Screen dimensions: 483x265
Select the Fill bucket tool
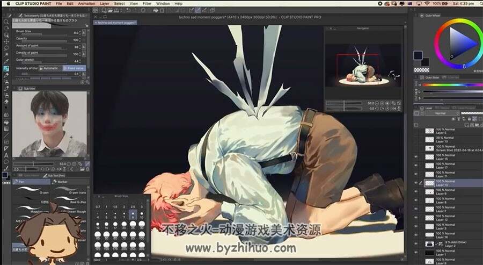pyautogui.click(x=6, y=122)
